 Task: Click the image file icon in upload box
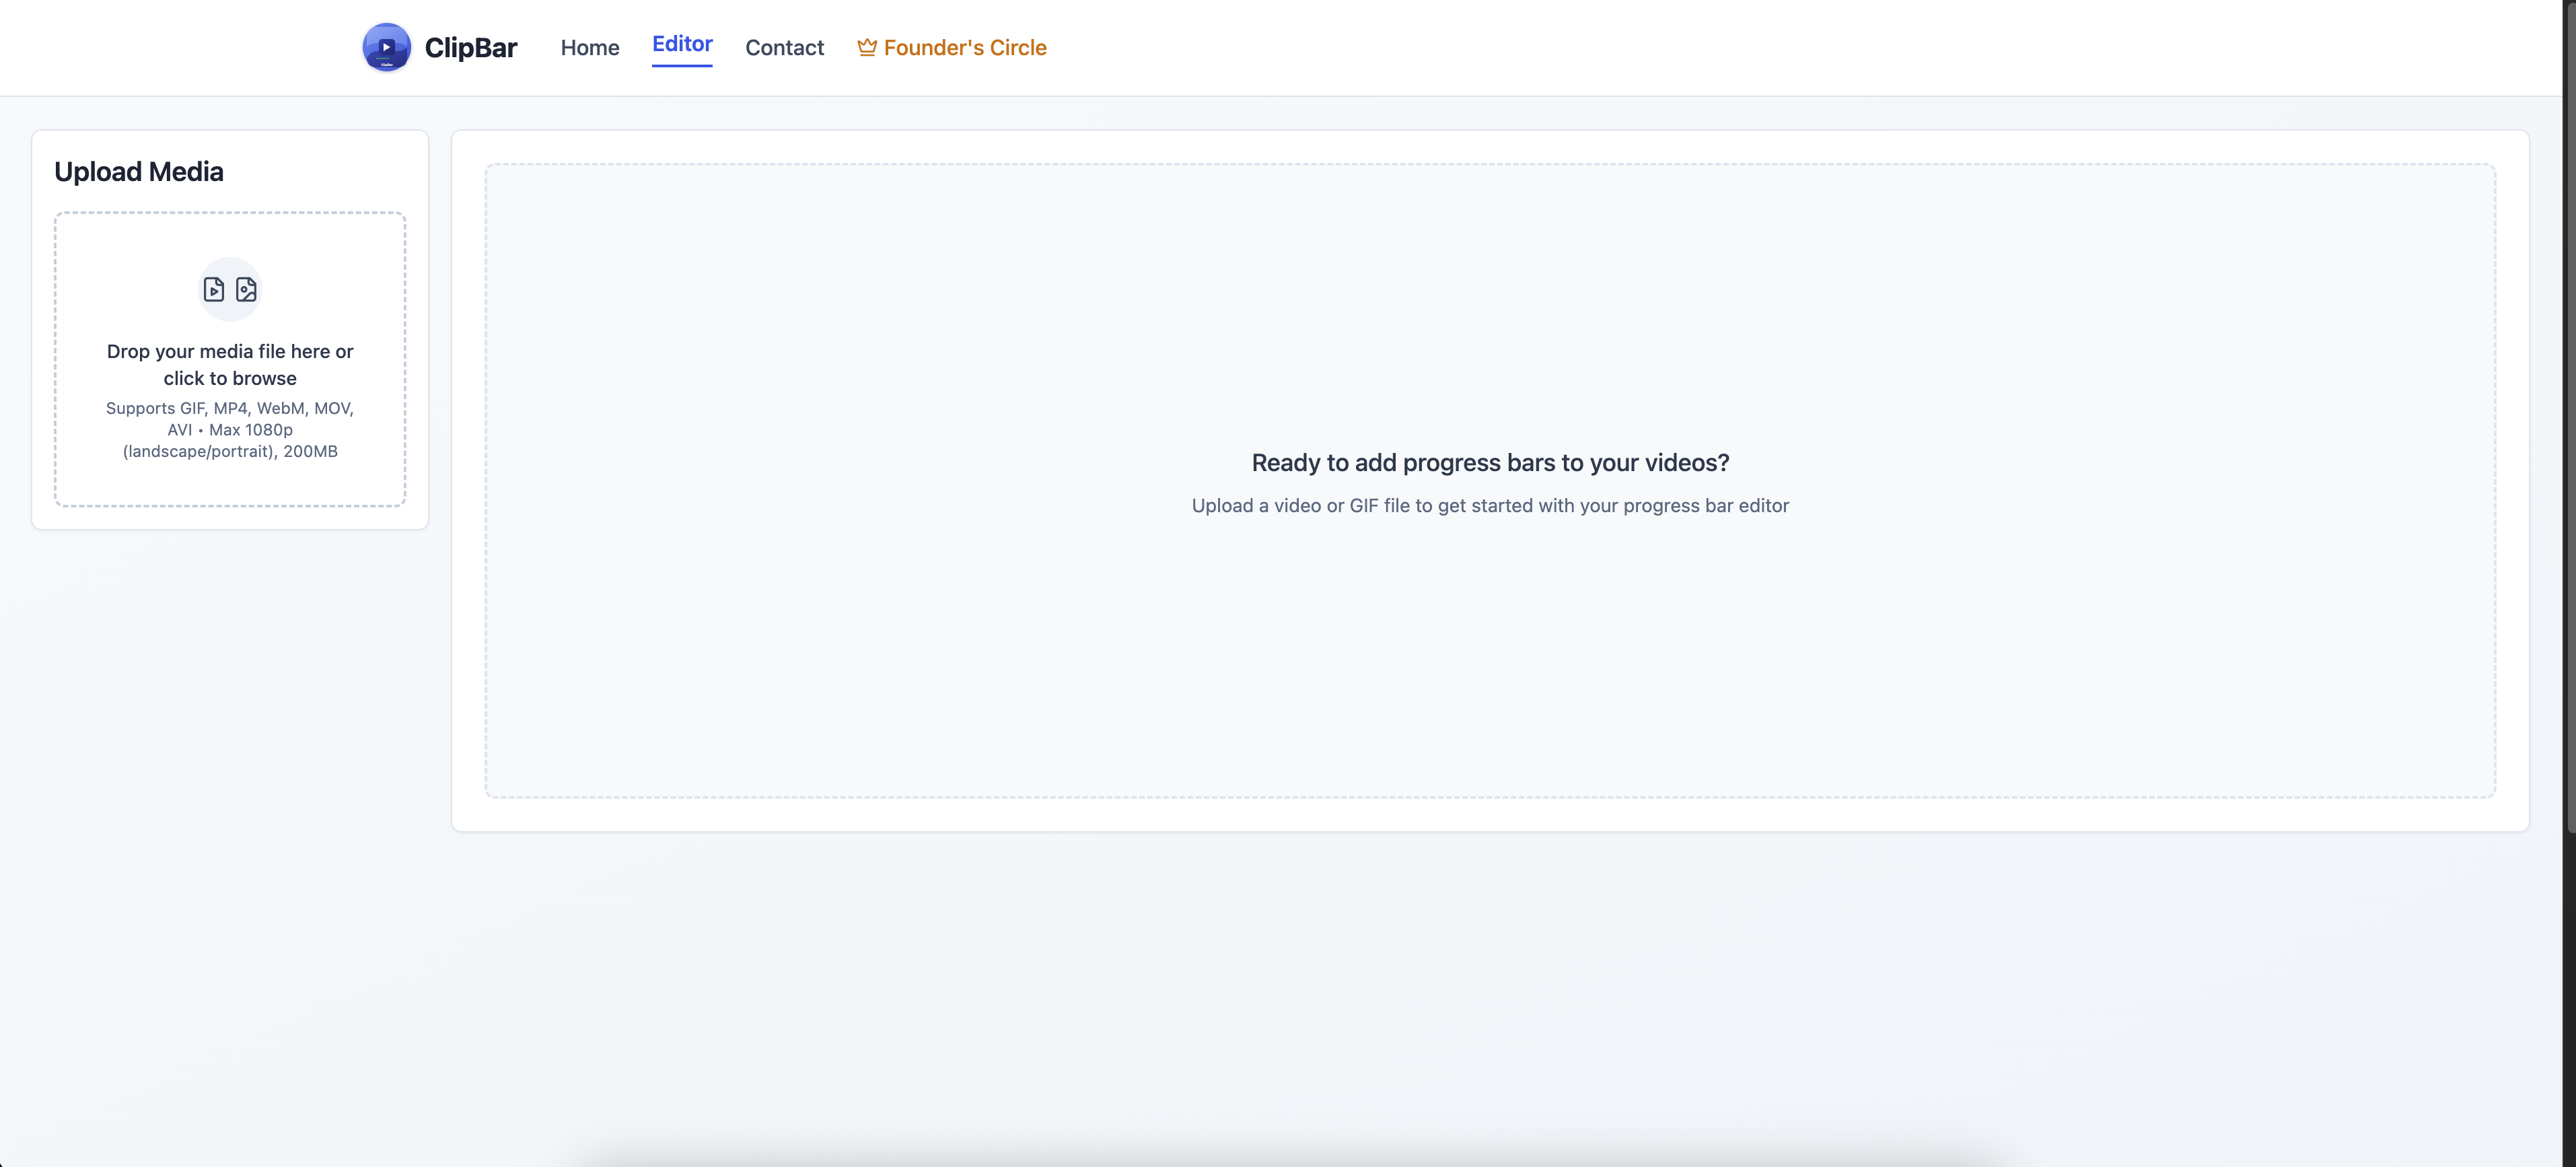pyautogui.click(x=246, y=290)
